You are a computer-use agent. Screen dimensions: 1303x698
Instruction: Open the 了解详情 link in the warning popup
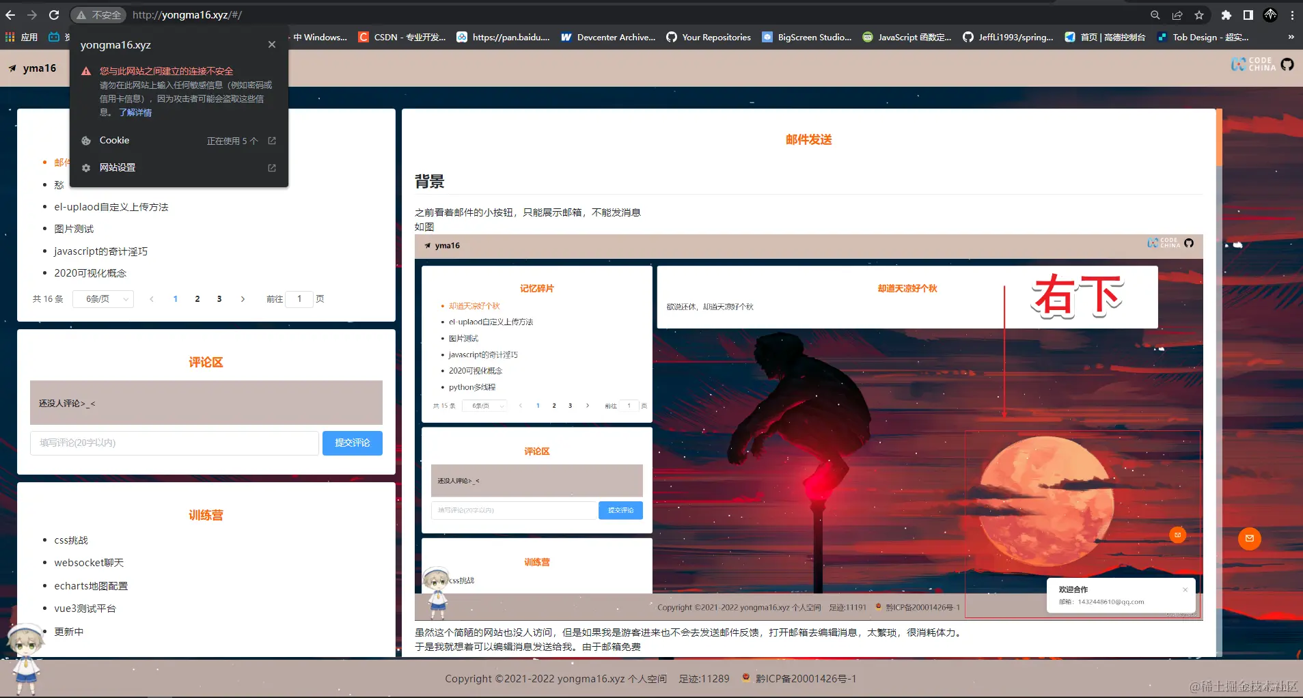135,112
